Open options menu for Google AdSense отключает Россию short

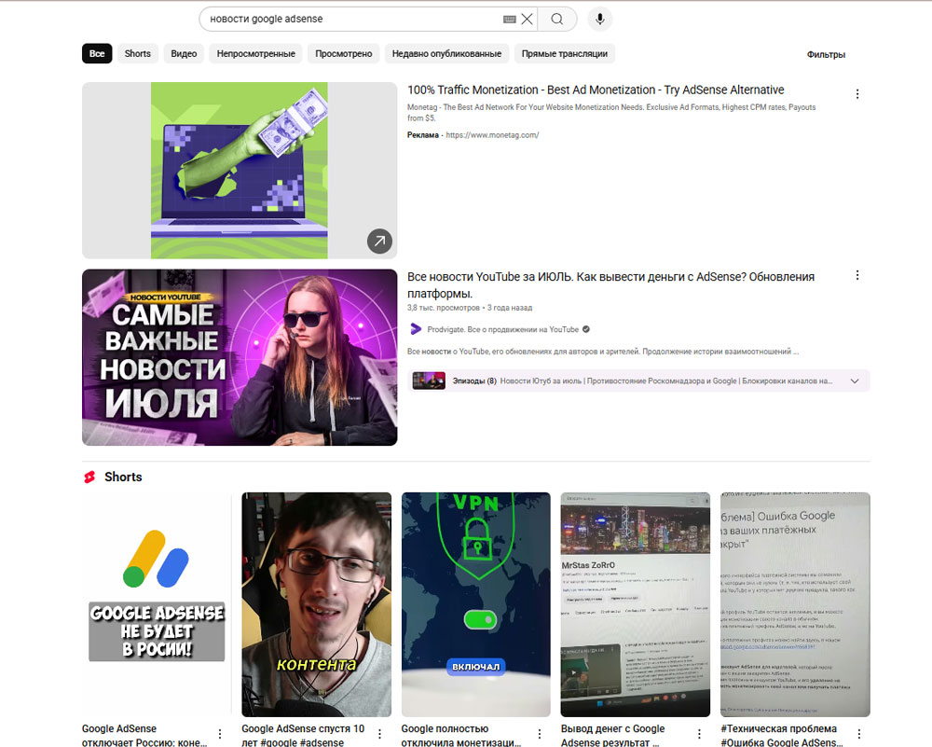pos(220,734)
